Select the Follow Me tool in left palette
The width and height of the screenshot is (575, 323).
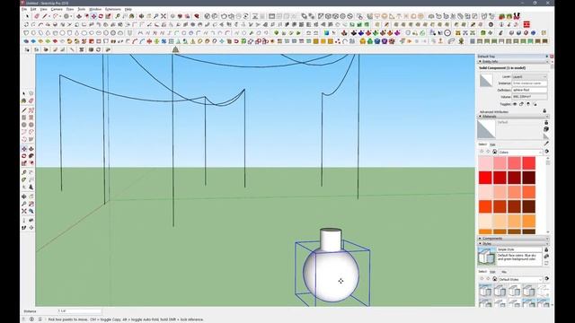point(31,156)
